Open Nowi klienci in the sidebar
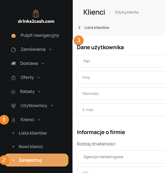Screen dimensions: 165x173 pos(31,147)
